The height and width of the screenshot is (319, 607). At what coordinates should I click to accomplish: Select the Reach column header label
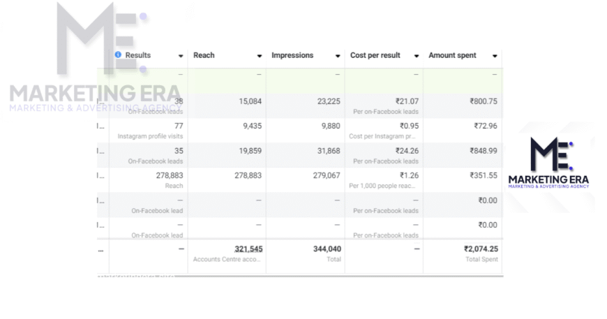204,55
